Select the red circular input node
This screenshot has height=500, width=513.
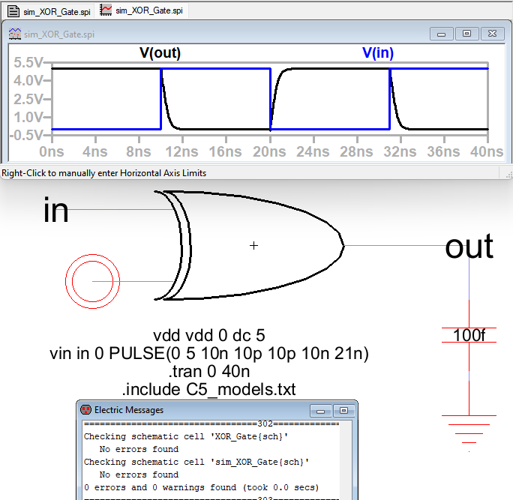[92, 280]
